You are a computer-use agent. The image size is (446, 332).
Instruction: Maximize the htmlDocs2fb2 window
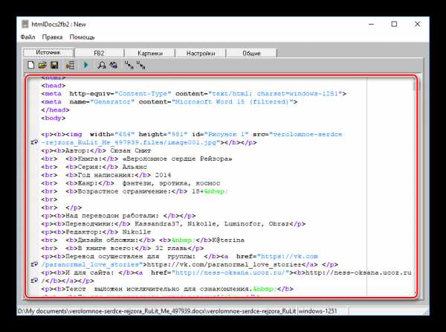coord(394,25)
